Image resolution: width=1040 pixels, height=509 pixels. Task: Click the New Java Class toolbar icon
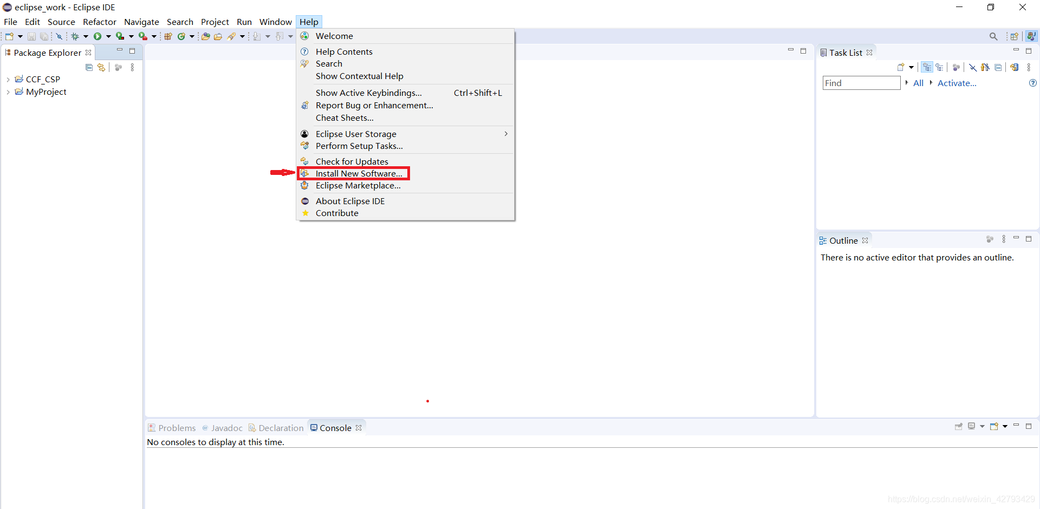[x=181, y=36]
